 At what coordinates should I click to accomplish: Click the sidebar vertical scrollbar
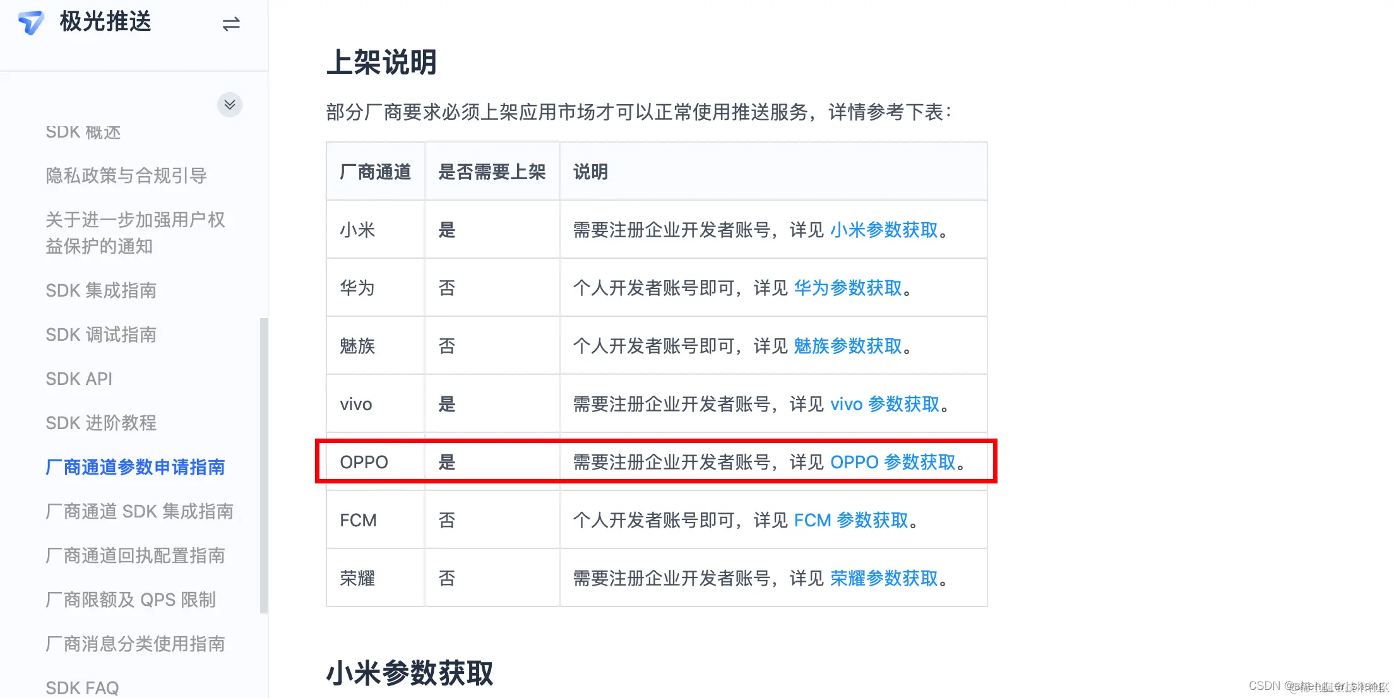(264, 465)
